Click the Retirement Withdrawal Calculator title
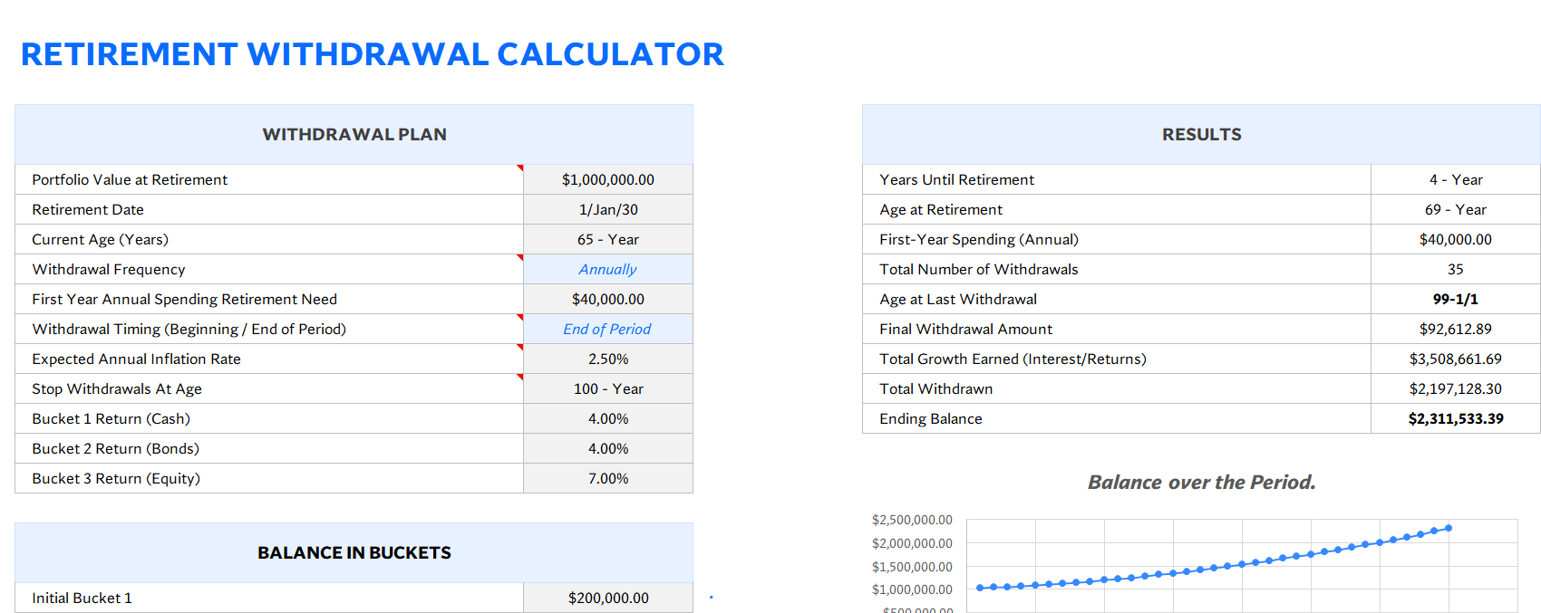 point(372,54)
